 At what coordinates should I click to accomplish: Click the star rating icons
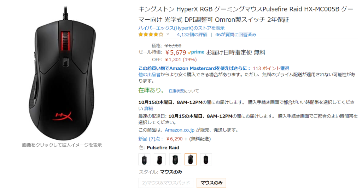coord(151,35)
